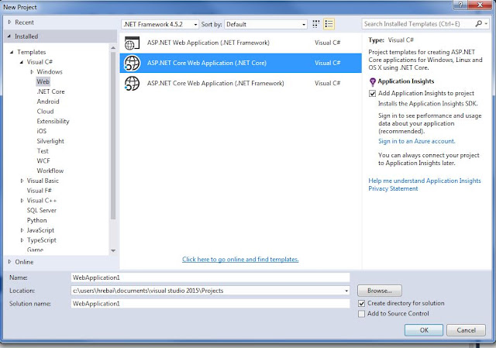Toggle Add Application Insights to project

372,93
